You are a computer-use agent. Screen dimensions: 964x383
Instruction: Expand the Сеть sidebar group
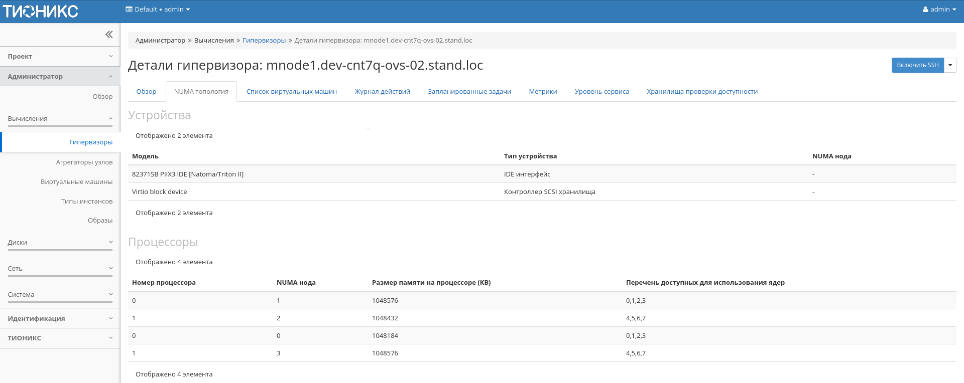[x=60, y=269]
